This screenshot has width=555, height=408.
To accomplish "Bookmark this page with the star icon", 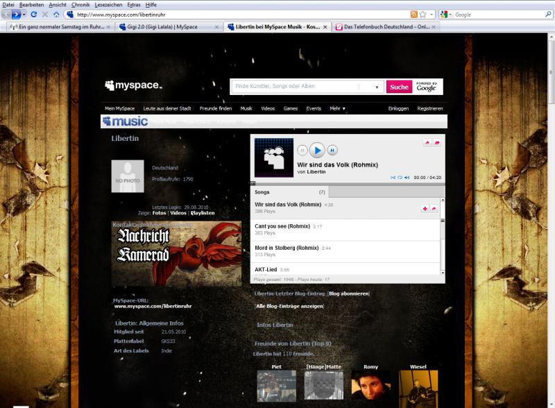I will pyautogui.click(x=422, y=15).
